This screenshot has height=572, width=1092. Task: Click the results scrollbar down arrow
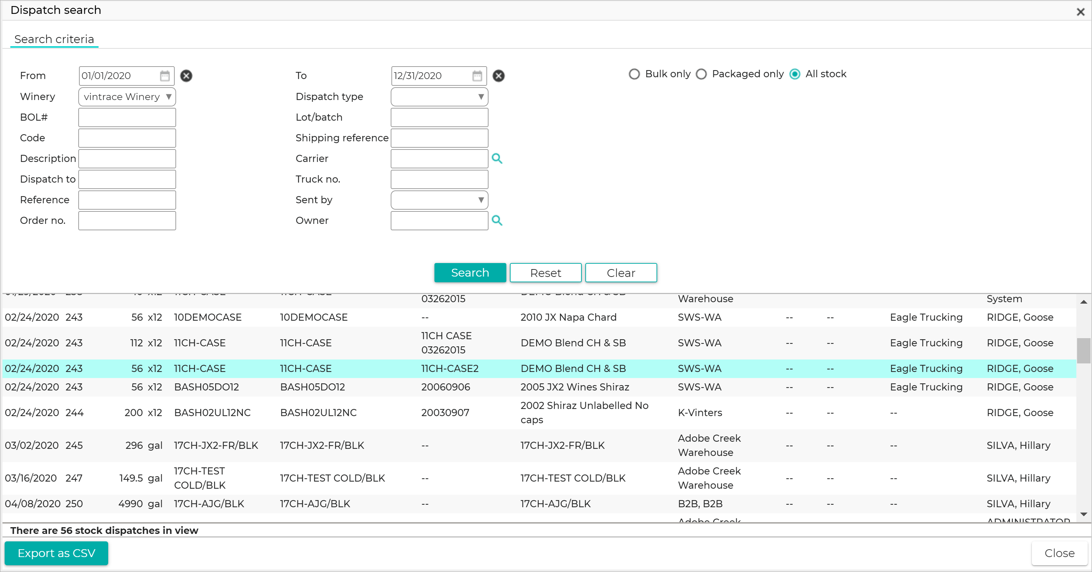pos(1083,514)
